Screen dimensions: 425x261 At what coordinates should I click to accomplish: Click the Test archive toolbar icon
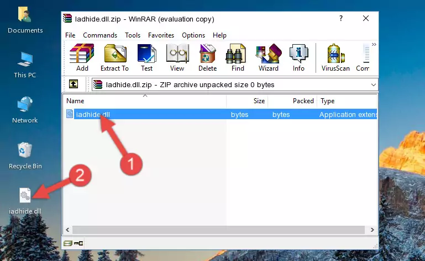[x=146, y=58]
